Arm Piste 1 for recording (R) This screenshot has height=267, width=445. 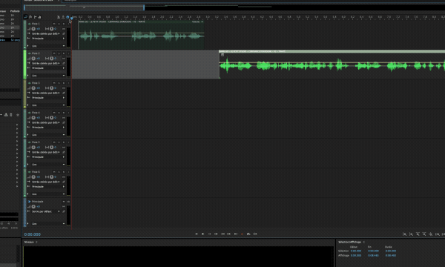click(x=64, y=24)
